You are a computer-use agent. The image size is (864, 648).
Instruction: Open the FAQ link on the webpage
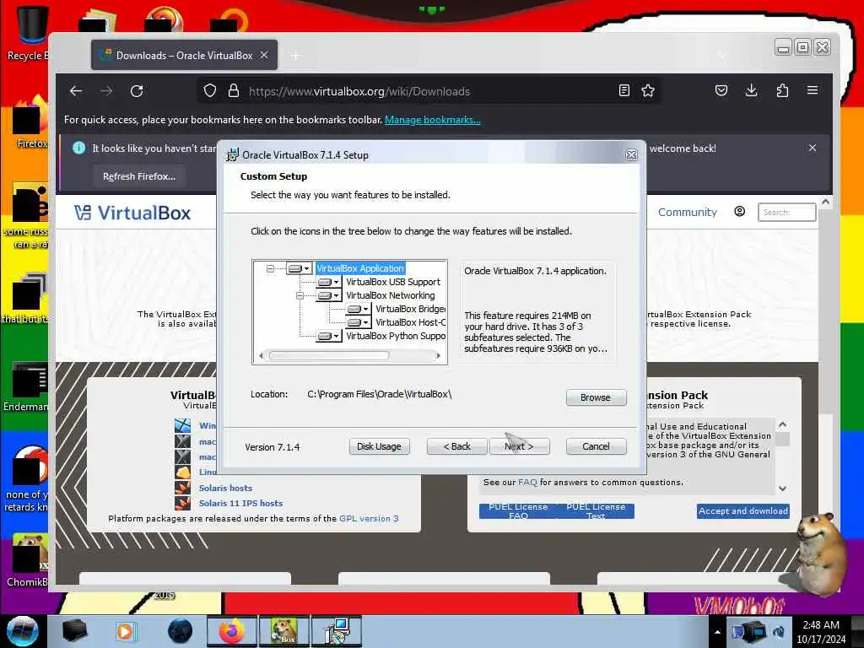point(527,482)
